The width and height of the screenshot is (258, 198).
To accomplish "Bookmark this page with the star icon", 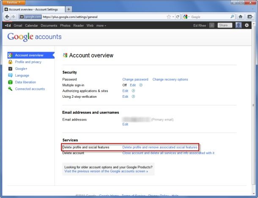I will click(169, 17).
